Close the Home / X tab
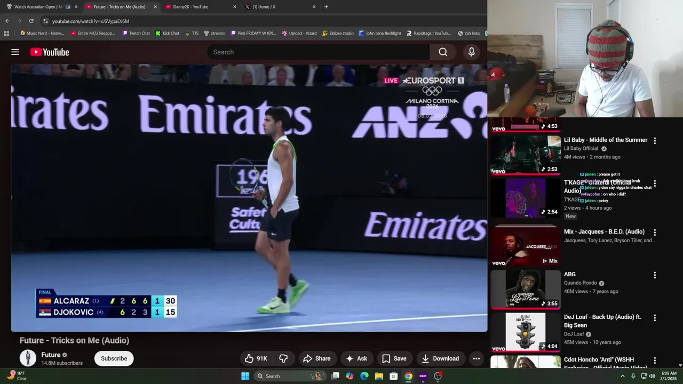The width and height of the screenshot is (683, 384). pyautogui.click(x=314, y=7)
